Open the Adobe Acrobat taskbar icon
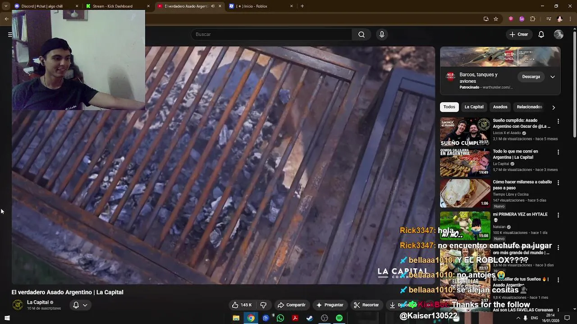 pyautogui.click(x=295, y=318)
